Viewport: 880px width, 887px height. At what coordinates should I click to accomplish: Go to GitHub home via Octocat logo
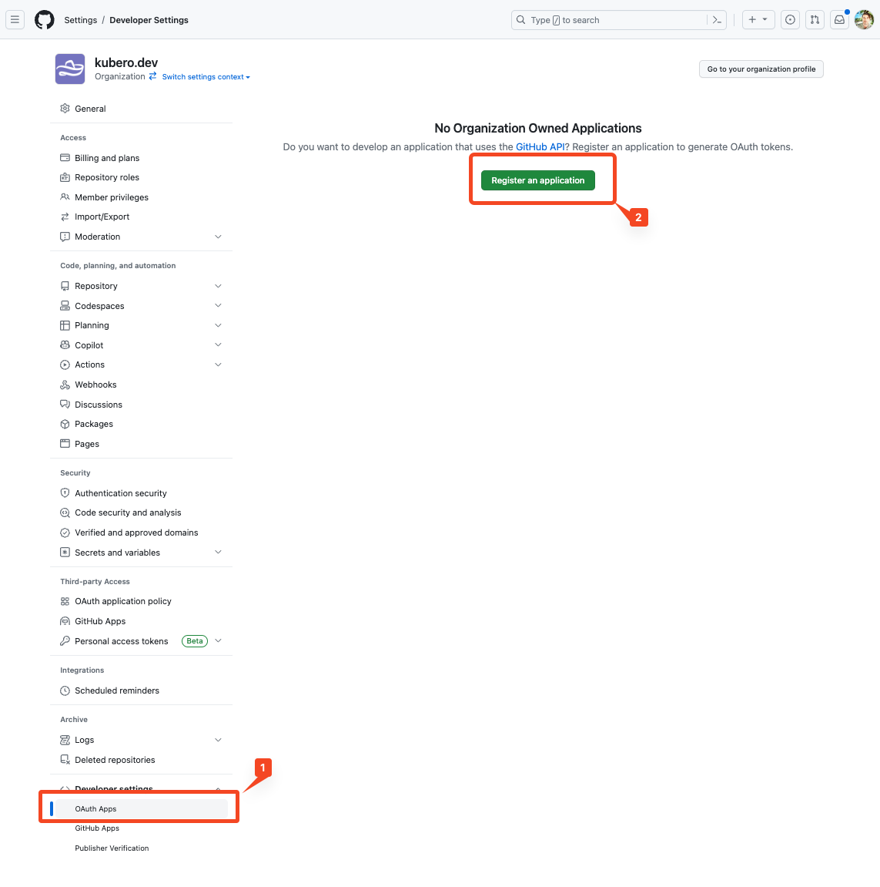pyautogui.click(x=45, y=20)
